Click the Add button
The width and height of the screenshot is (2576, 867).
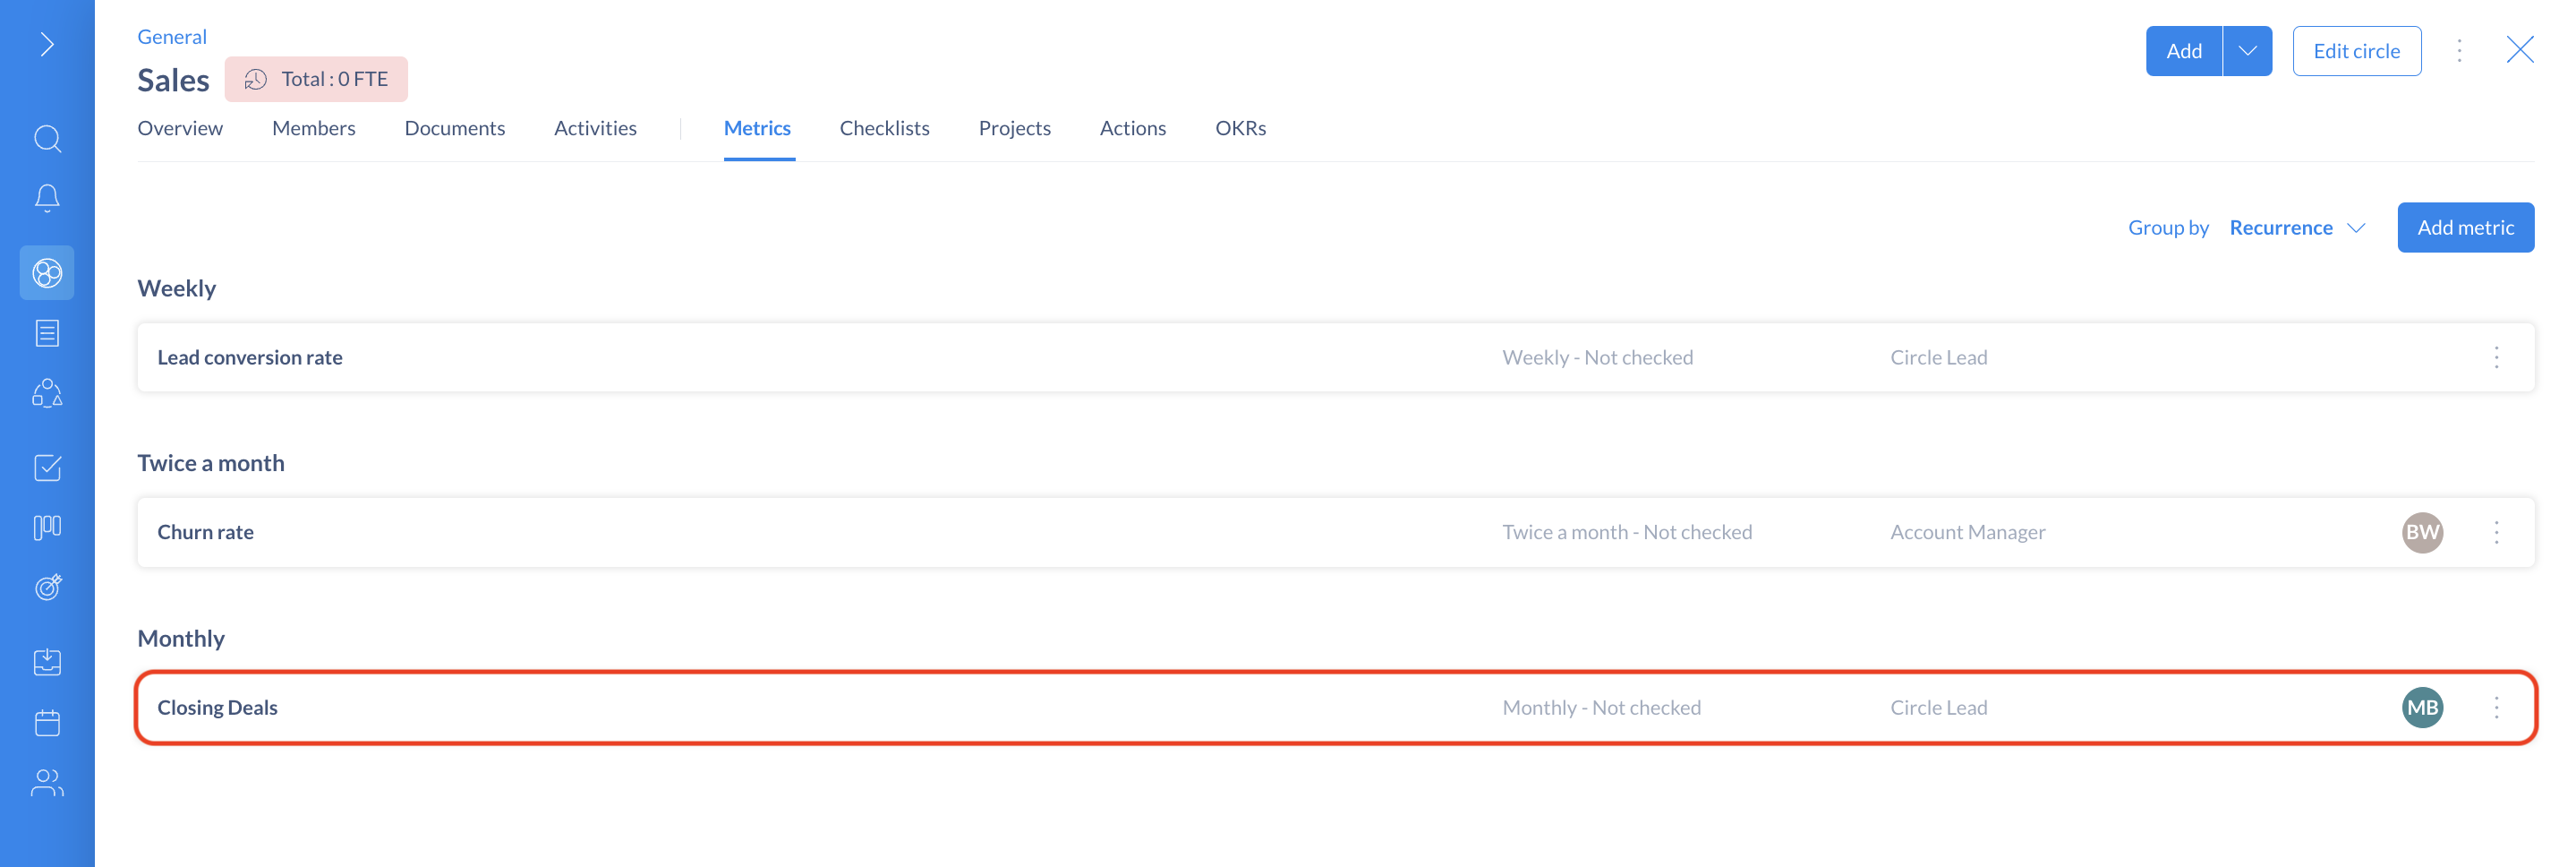[2184, 50]
